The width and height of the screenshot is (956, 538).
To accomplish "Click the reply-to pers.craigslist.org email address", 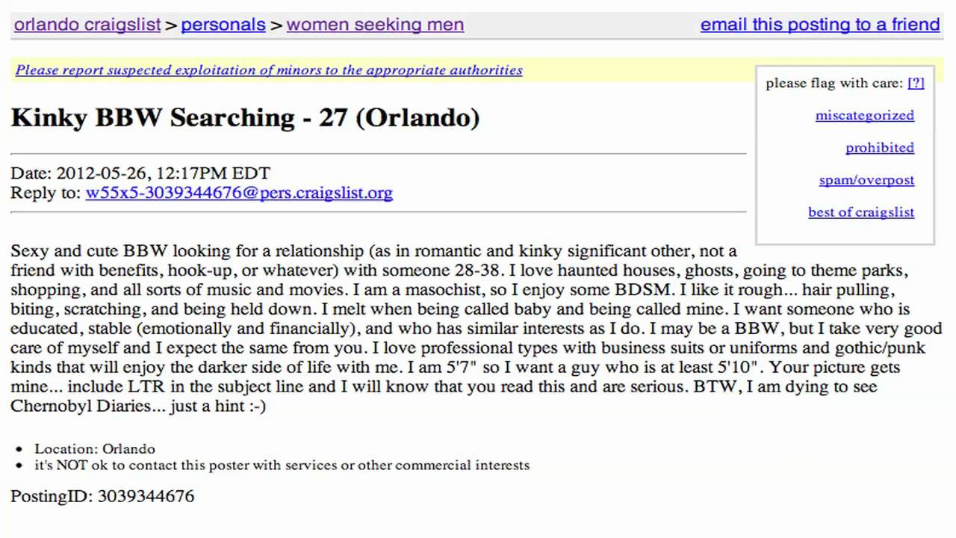I will tap(239, 193).
